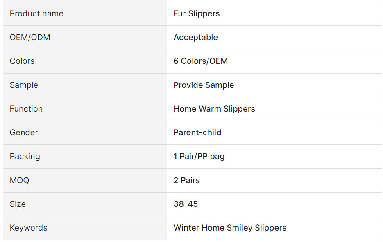This screenshot has width=383, height=242.
Task: Click the 'Fur Slippers' value cell
Action: pyautogui.click(x=197, y=13)
